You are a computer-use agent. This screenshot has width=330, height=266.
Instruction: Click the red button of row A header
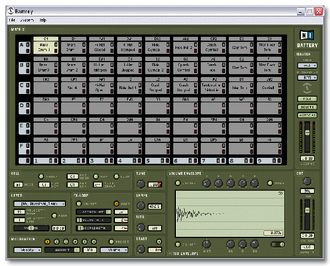coord(28,51)
